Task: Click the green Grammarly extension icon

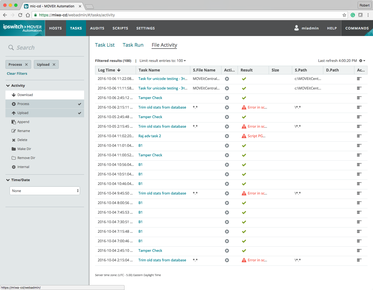Action: coord(353,15)
